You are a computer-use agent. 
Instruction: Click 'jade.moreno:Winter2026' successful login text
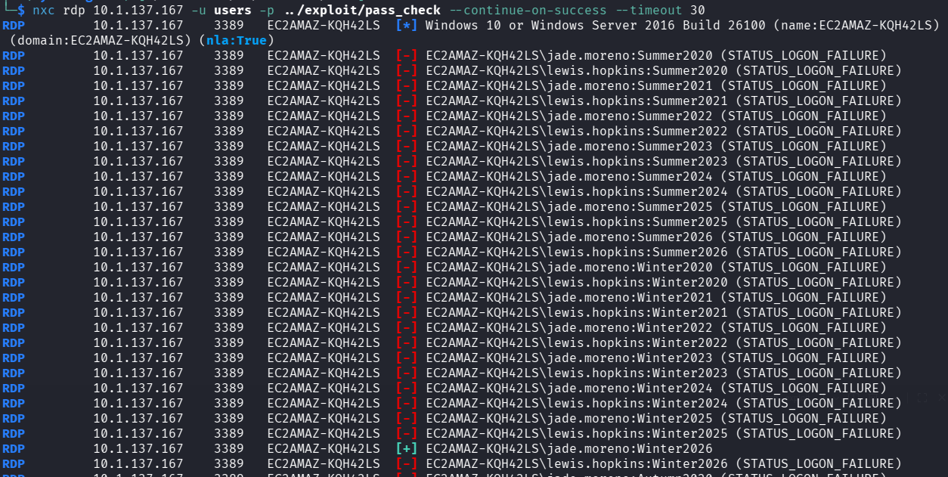[630, 449]
